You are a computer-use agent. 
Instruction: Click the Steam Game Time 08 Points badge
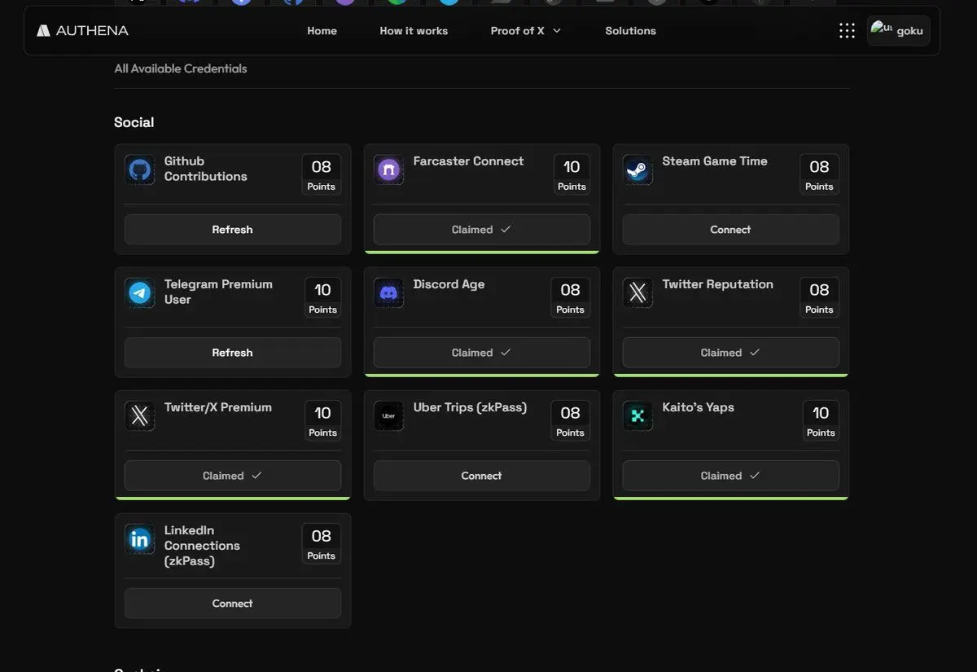(819, 175)
